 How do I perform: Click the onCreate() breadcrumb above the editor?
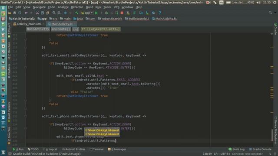click(61, 29)
